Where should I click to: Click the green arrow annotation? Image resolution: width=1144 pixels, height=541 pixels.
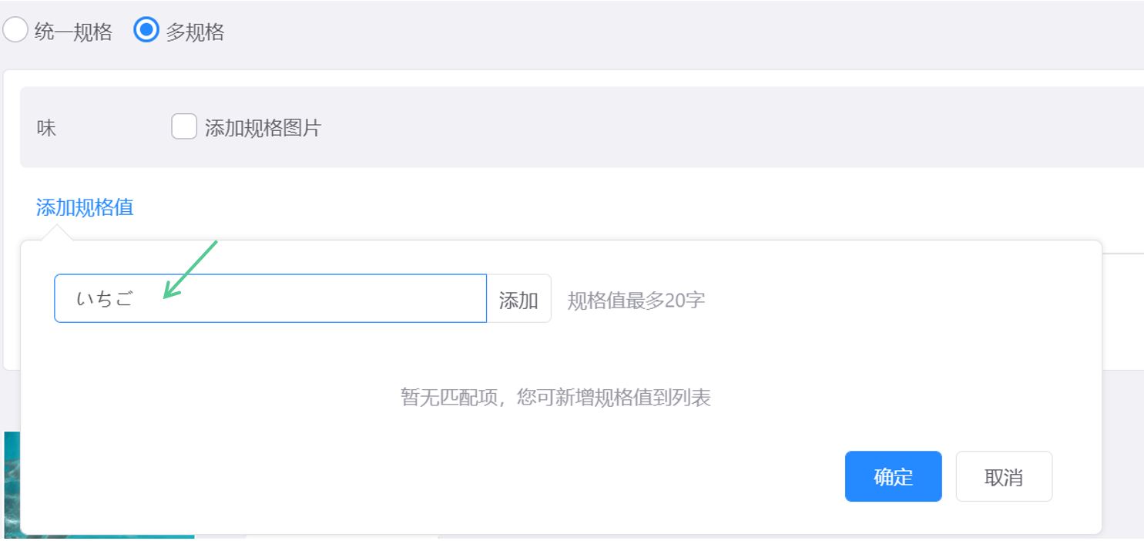pyautogui.click(x=190, y=269)
